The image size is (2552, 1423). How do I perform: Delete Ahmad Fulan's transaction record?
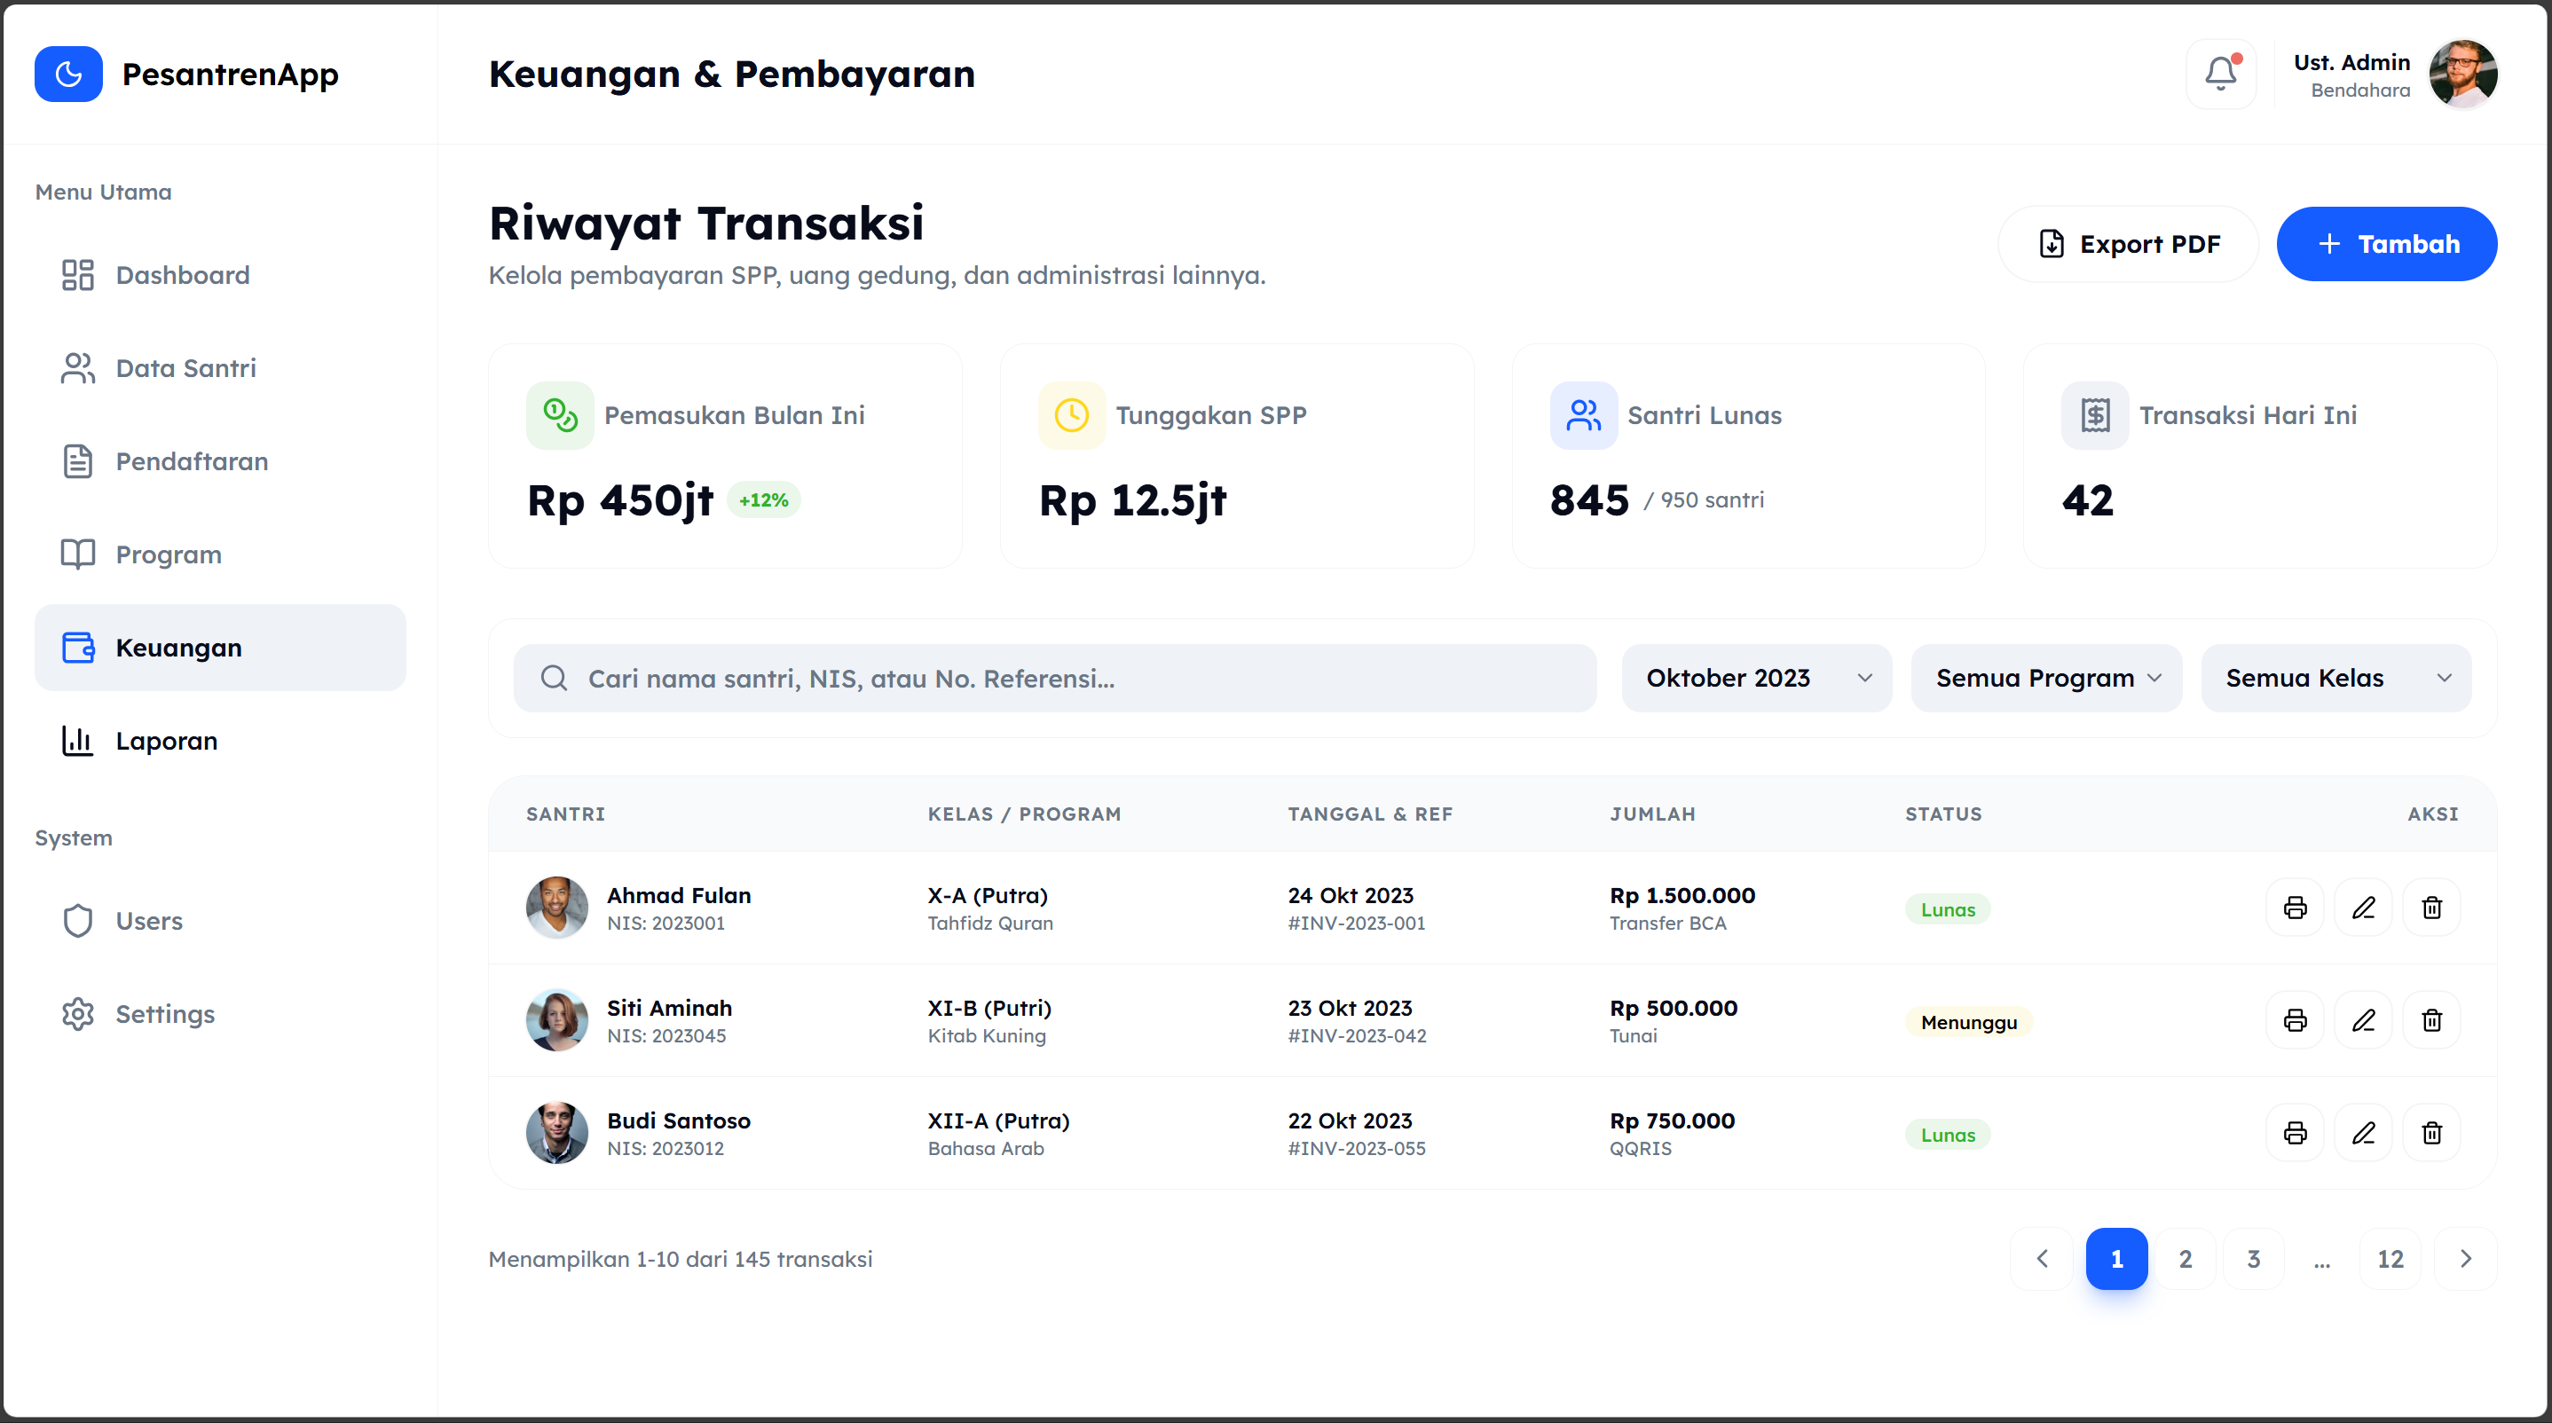[2431, 908]
